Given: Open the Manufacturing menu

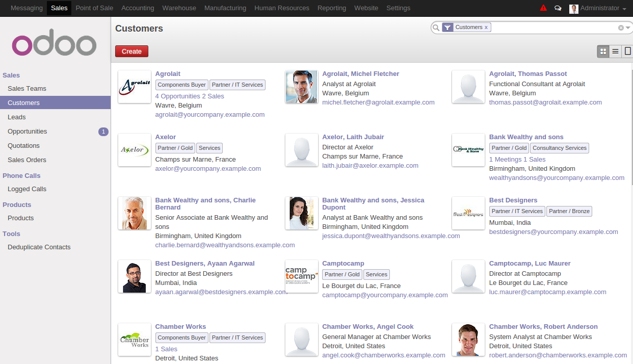Looking at the screenshot, I should tap(225, 8).
